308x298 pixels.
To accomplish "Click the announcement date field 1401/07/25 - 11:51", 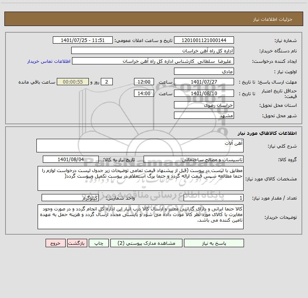I will (x=83, y=40).
